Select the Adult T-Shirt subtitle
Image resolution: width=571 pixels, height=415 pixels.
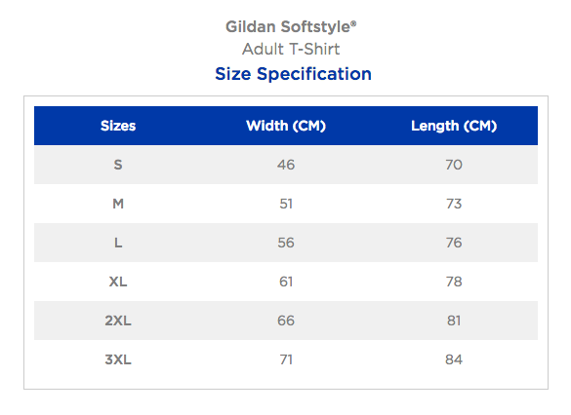tap(291, 49)
